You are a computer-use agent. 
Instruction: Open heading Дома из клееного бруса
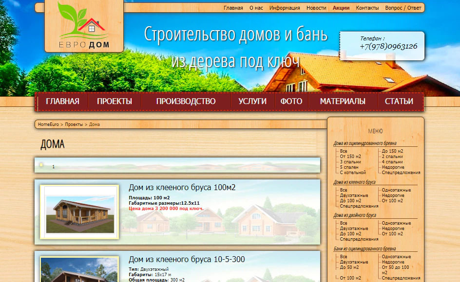coord(354,182)
